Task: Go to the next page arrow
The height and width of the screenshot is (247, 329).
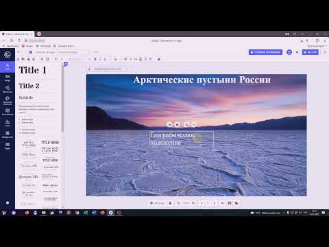Action: point(215,203)
